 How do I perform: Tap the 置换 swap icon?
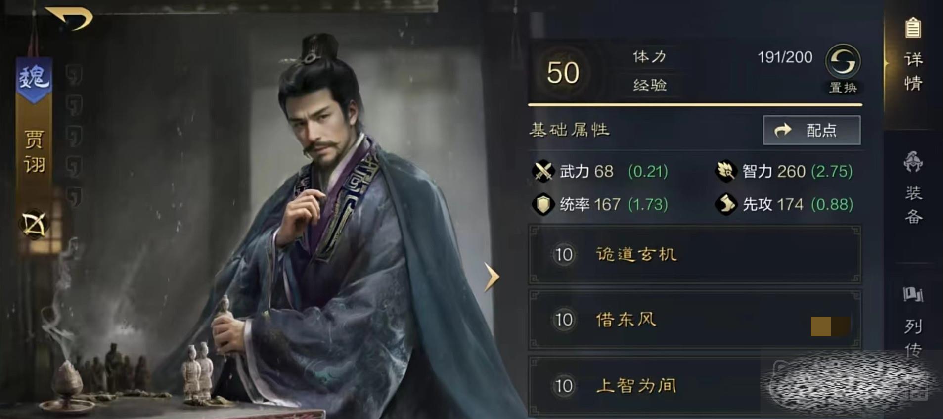coord(843,61)
